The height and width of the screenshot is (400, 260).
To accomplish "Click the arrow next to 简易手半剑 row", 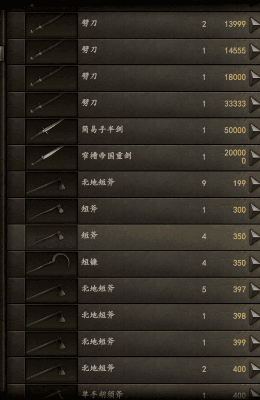I will [x=254, y=131].
